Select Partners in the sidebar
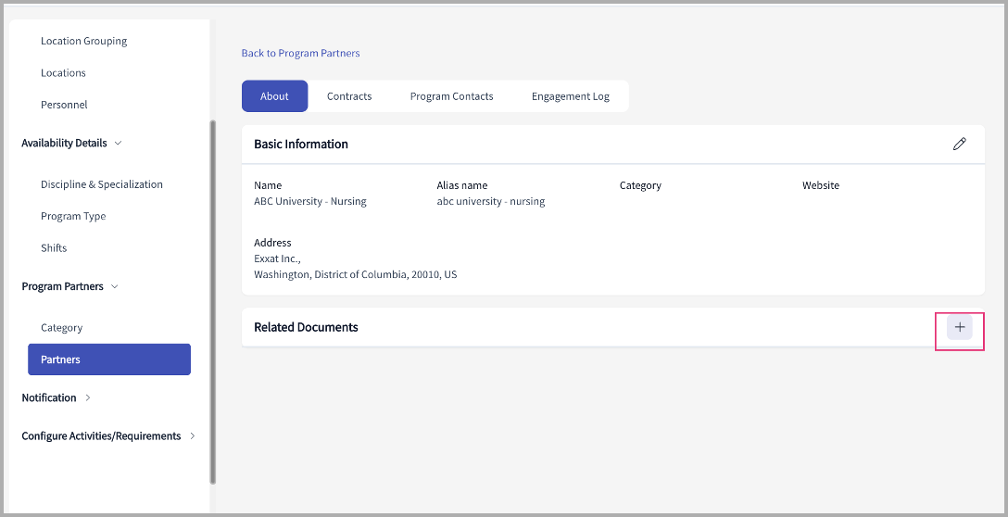The image size is (1008, 517). [x=109, y=359]
